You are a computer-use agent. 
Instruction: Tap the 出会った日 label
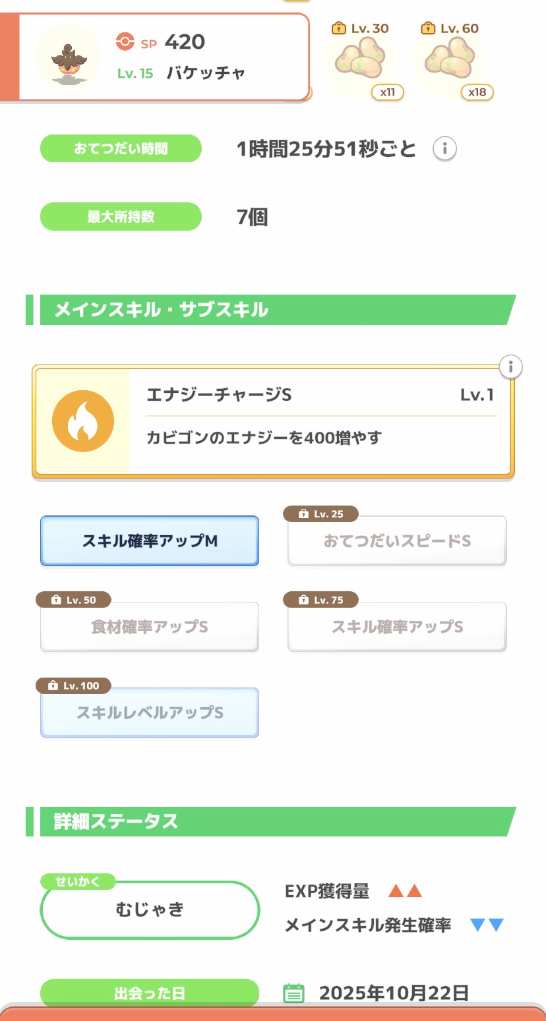click(150, 993)
